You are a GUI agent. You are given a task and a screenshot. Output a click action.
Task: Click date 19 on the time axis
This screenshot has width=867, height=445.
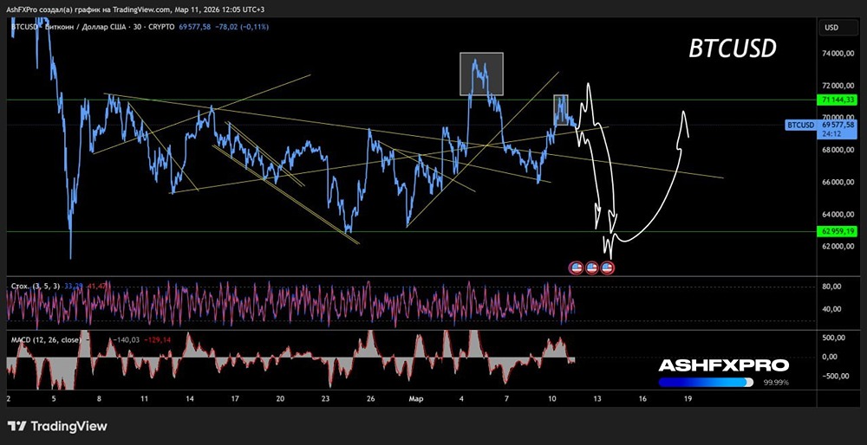click(688, 398)
